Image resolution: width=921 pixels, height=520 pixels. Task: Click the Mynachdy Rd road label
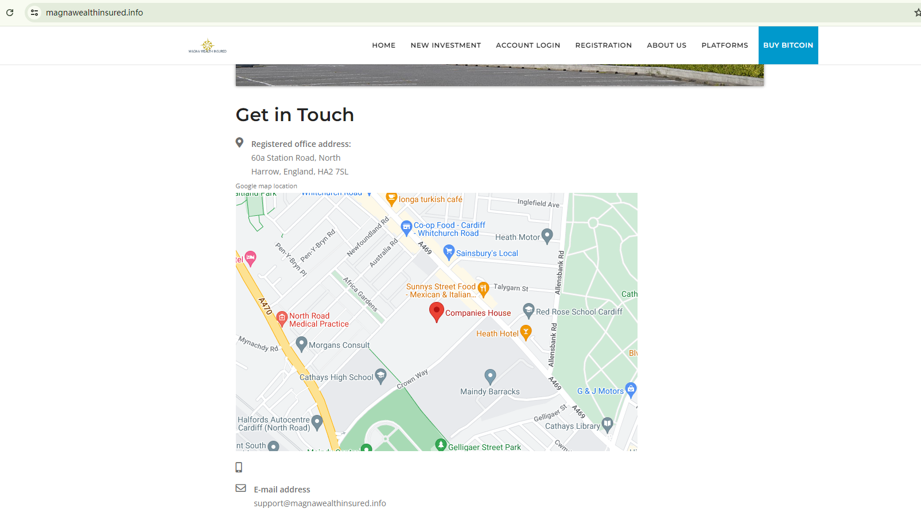(258, 344)
